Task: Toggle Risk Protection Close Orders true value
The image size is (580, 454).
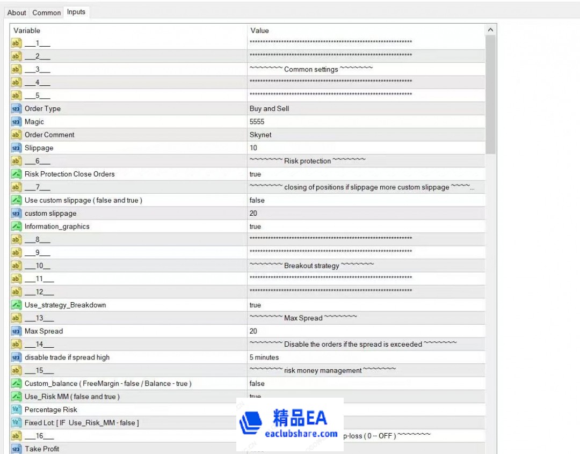Action: point(365,174)
